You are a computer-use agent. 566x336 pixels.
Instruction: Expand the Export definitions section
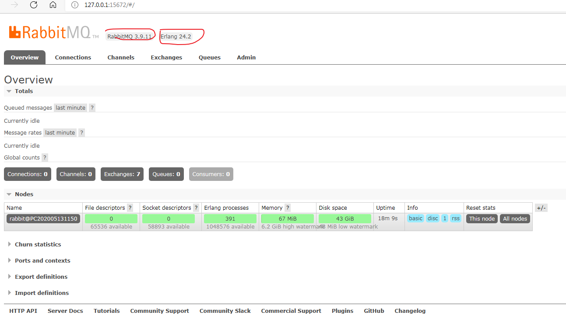pos(41,277)
